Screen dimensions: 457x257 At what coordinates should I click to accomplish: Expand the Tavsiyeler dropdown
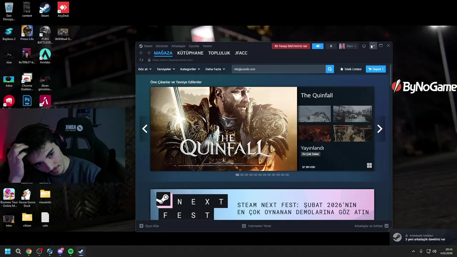tap(166, 69)
